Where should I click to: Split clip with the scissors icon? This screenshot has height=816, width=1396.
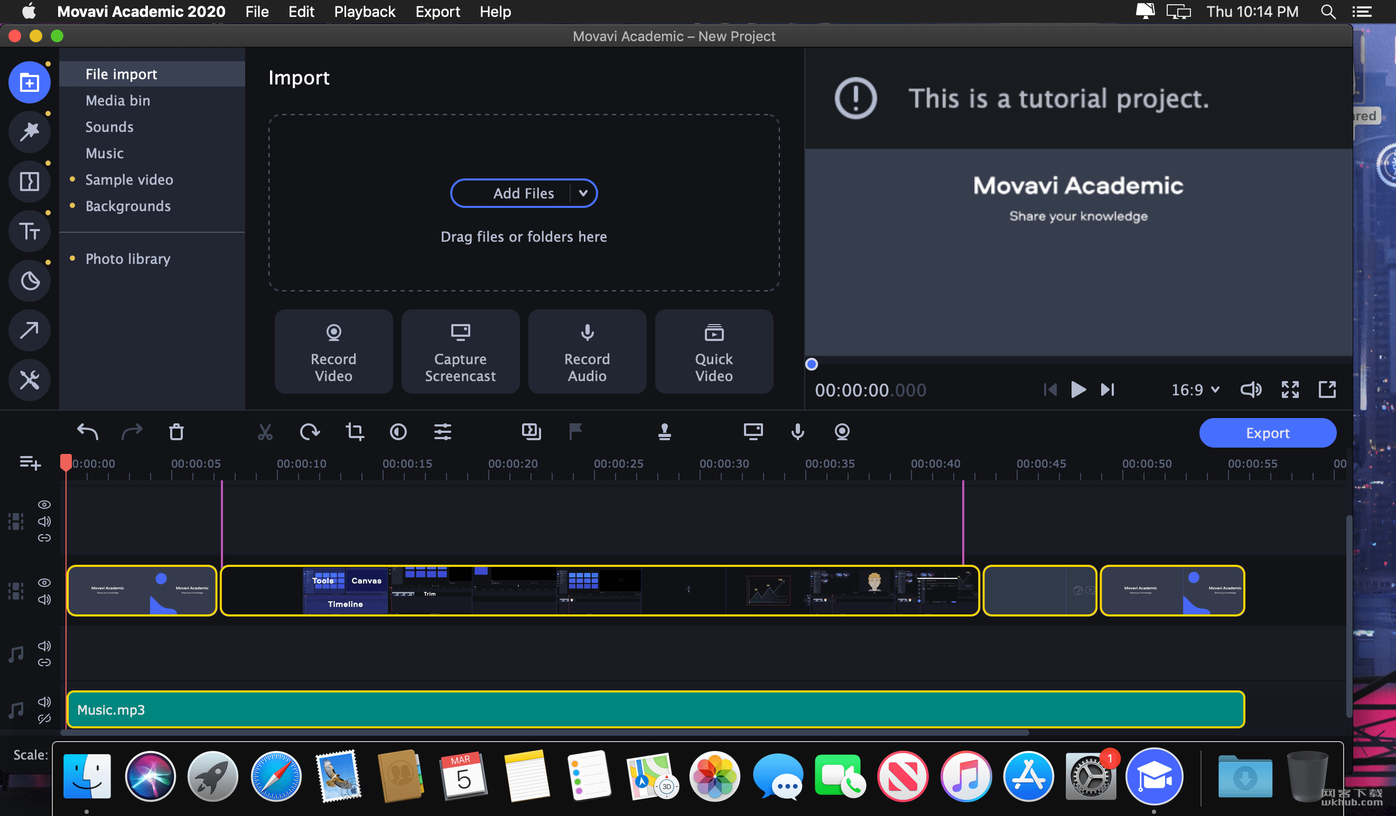pyautogui.click(x=265, y=432)
